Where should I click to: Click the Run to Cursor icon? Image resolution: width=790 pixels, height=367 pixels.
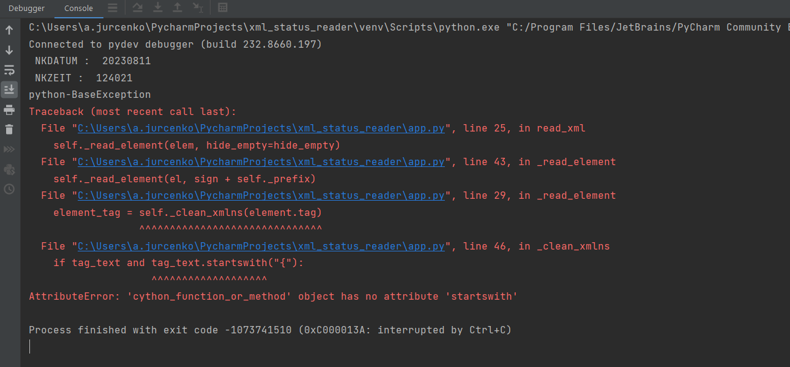198,8
